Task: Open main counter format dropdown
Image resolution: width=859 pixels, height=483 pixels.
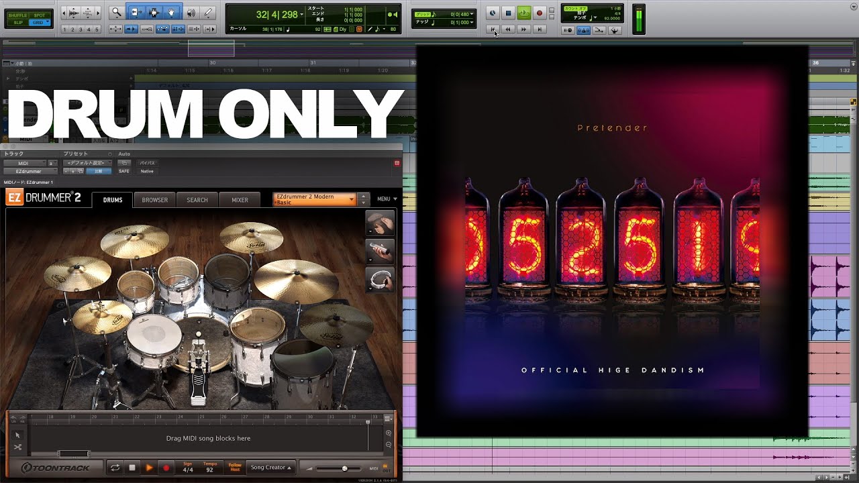Action: point(301,14)
